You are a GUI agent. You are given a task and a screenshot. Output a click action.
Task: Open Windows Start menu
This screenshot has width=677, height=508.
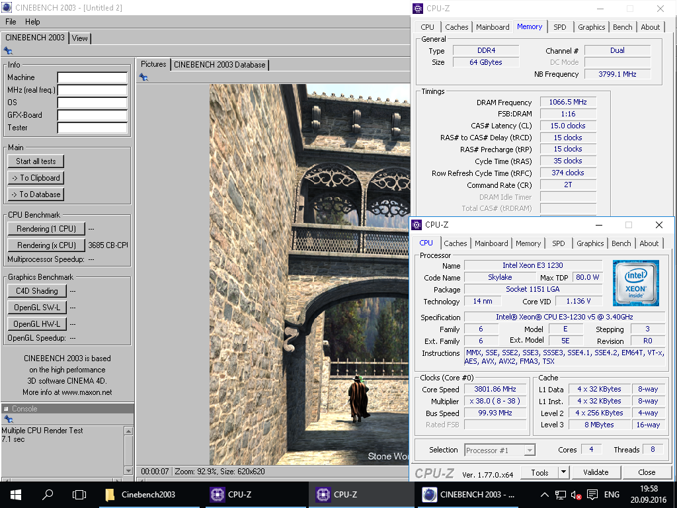tap(16, 495)
